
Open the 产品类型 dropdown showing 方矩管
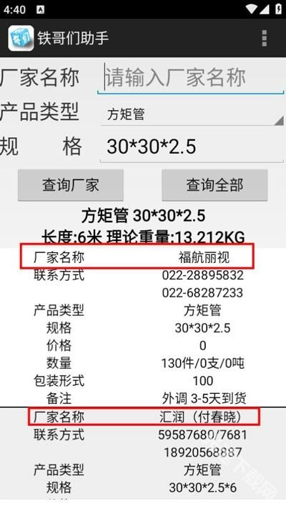point(192,114)
